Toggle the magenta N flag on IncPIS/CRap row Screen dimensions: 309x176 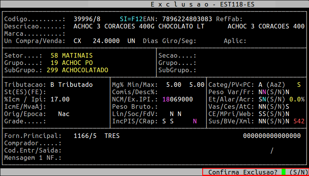195,121
